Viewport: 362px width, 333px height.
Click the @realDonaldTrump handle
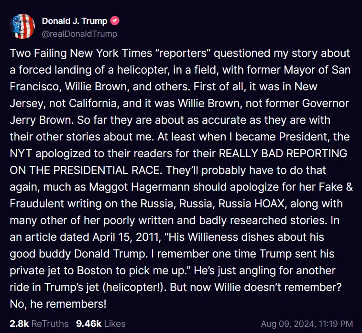[79, 34]
